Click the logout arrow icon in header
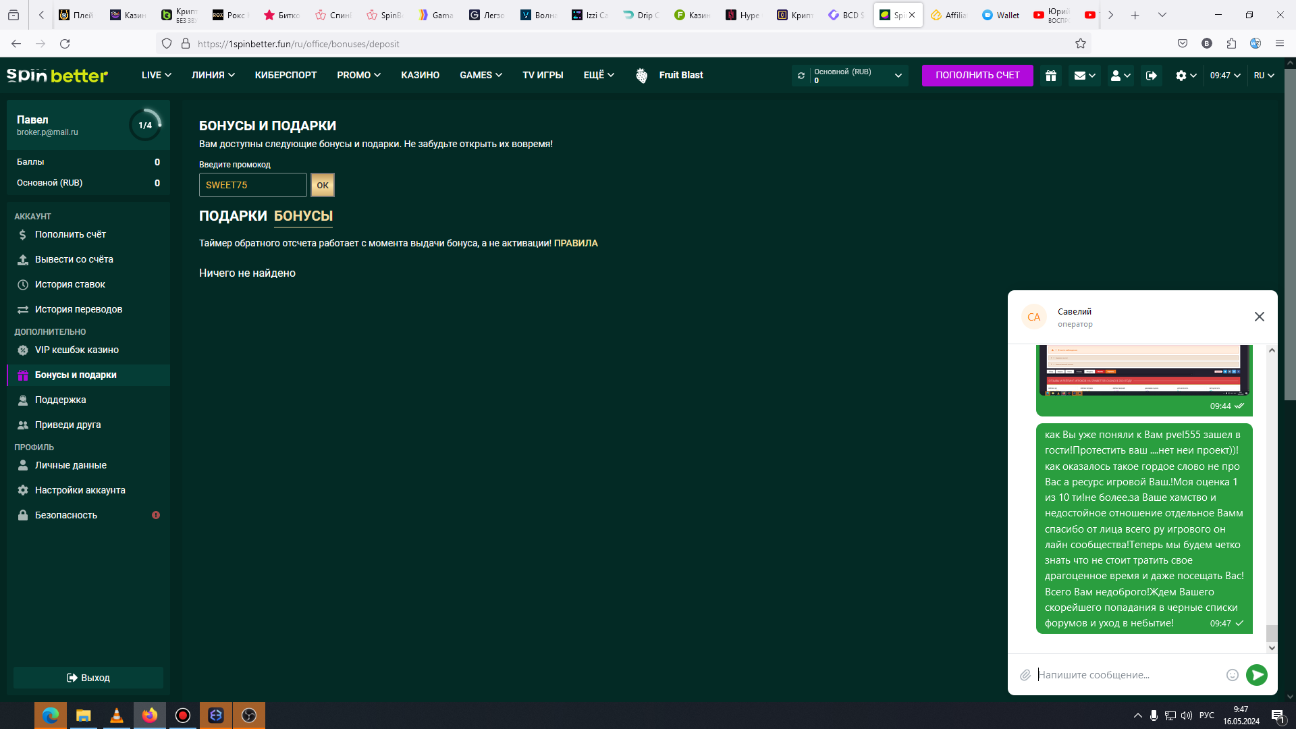1296x729 pixels. click(1152, 76)
